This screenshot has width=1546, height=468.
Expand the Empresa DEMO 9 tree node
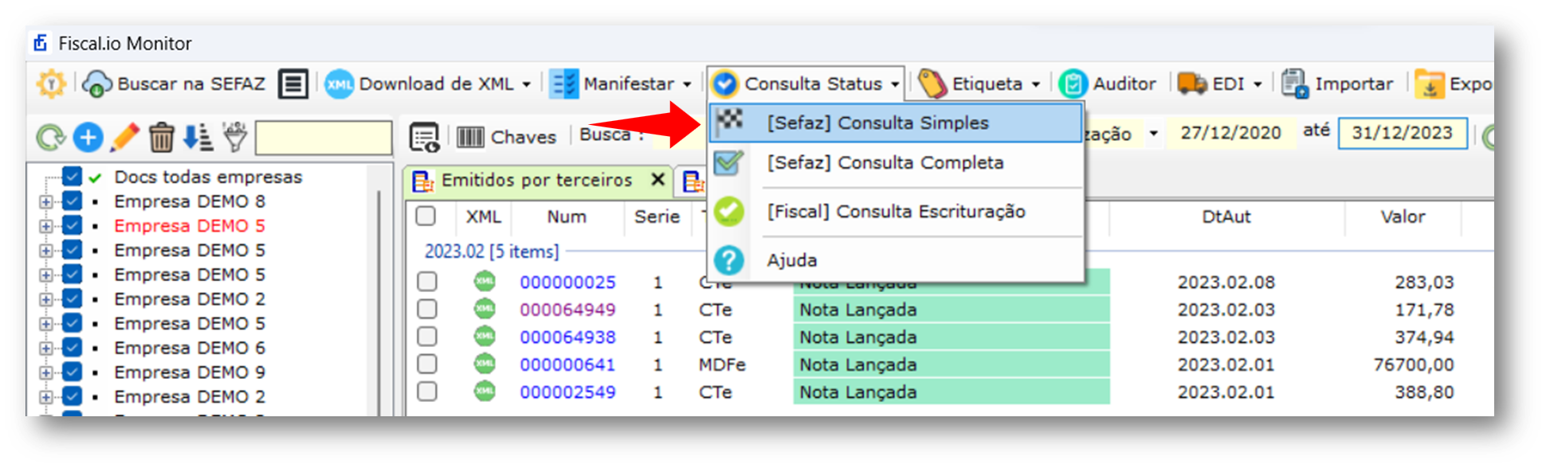coord(46,372)
